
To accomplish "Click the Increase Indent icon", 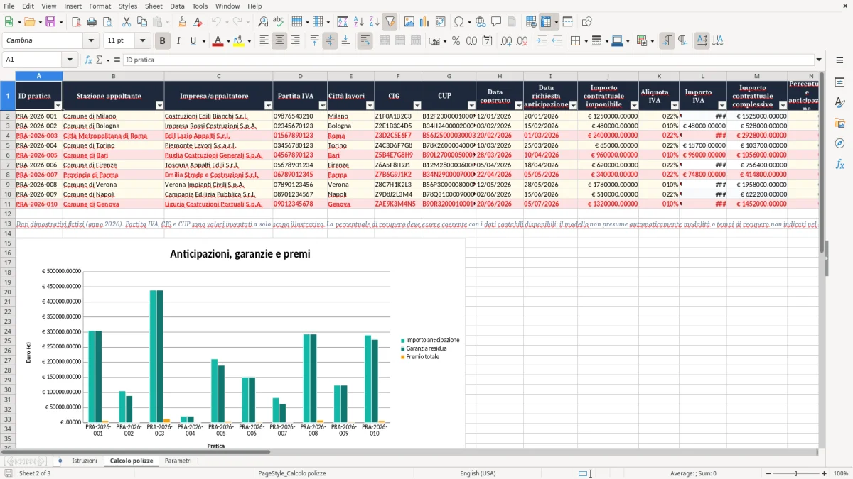I will pyautogui.click(x=542, y=41).
